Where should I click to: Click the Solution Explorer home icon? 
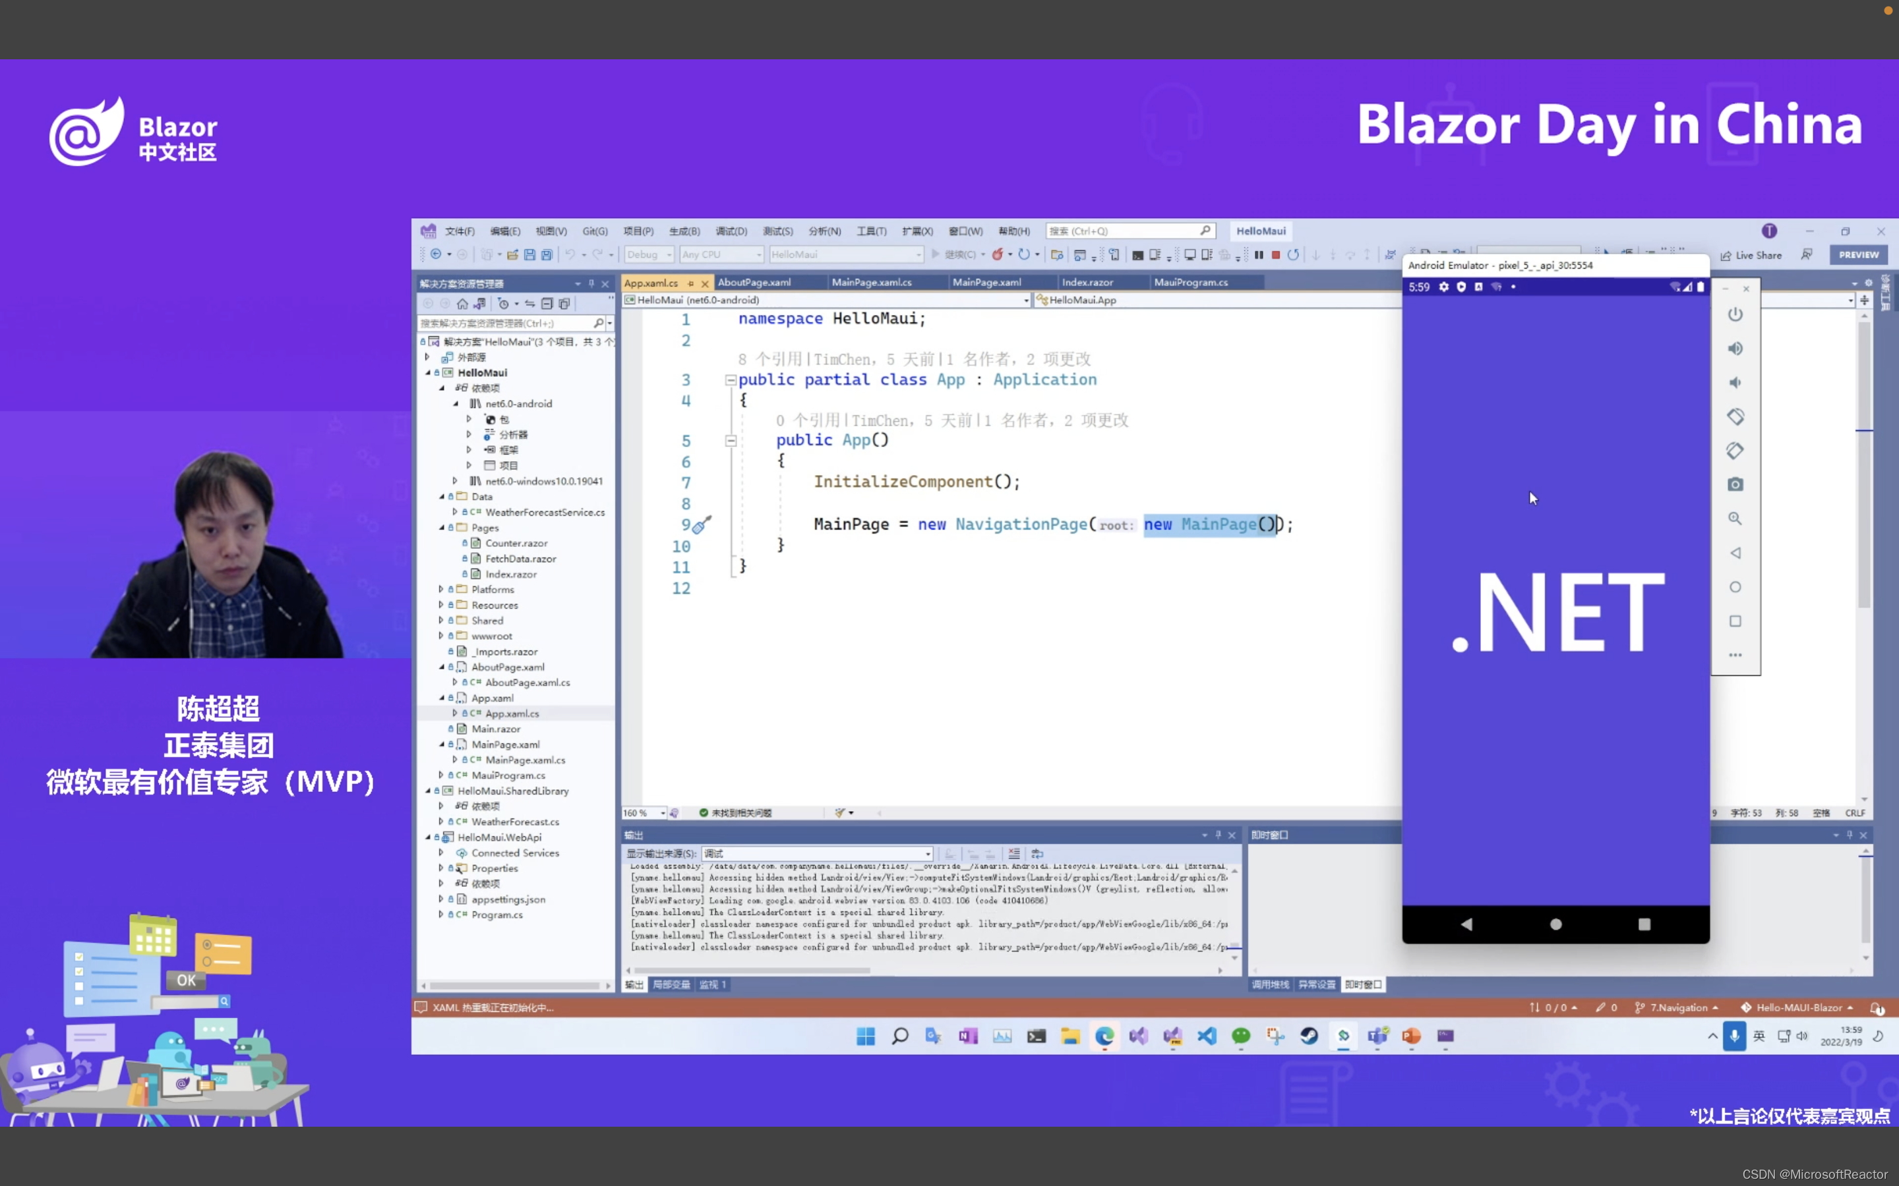(x=462, y=304)
